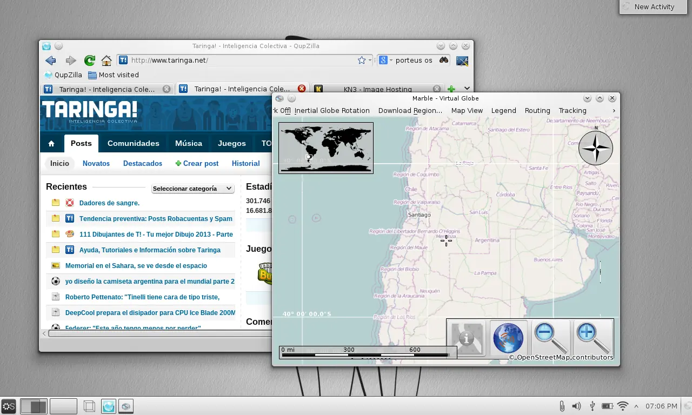Open the Juegos section
Viewport: 692px width, 415px height.
click(x=232, y=144)
